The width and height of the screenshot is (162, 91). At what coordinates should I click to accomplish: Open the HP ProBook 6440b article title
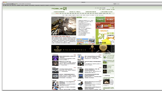(92, 75)
